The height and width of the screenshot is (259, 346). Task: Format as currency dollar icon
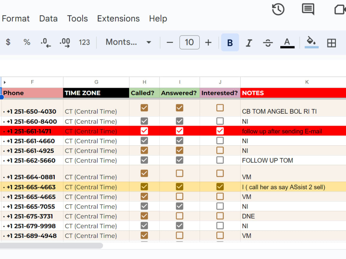(x=8, y=42)
